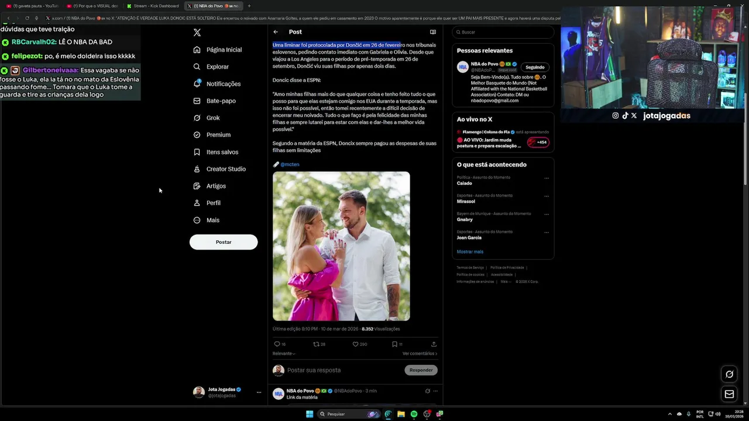Switch to the Stream - Kick Dashboard tab
The image size is (749, 421).
point(153,6)
